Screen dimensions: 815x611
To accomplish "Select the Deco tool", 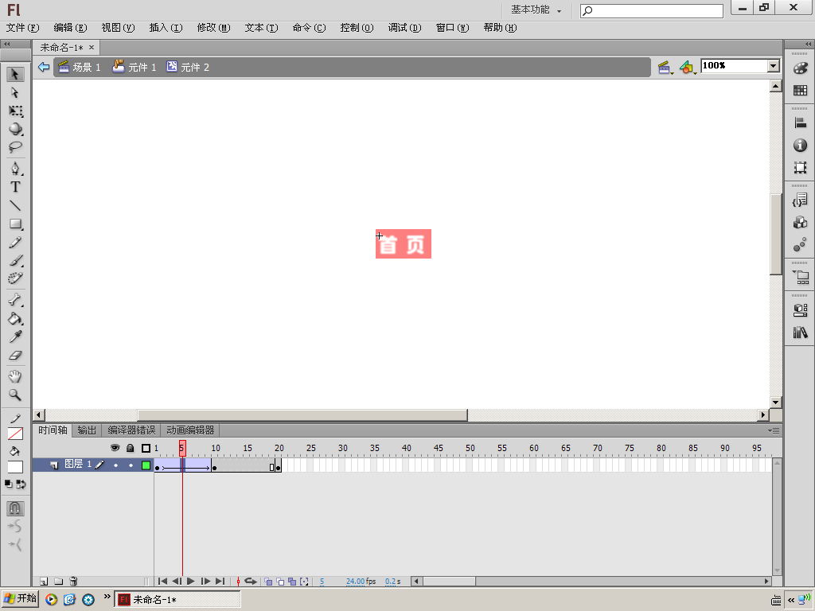I will (x=15, y=278).
